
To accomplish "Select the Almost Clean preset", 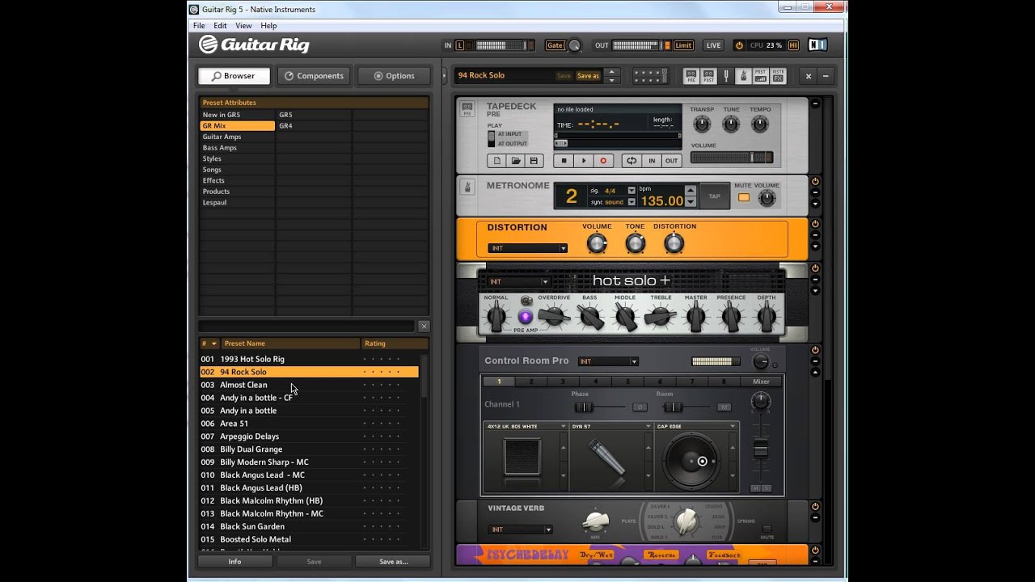I will click(310, 385).
